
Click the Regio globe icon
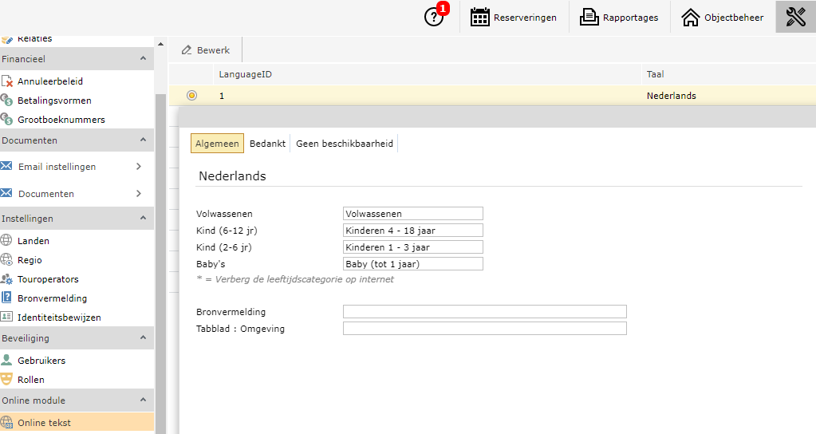pyautogui.click(x=6, y=259)
